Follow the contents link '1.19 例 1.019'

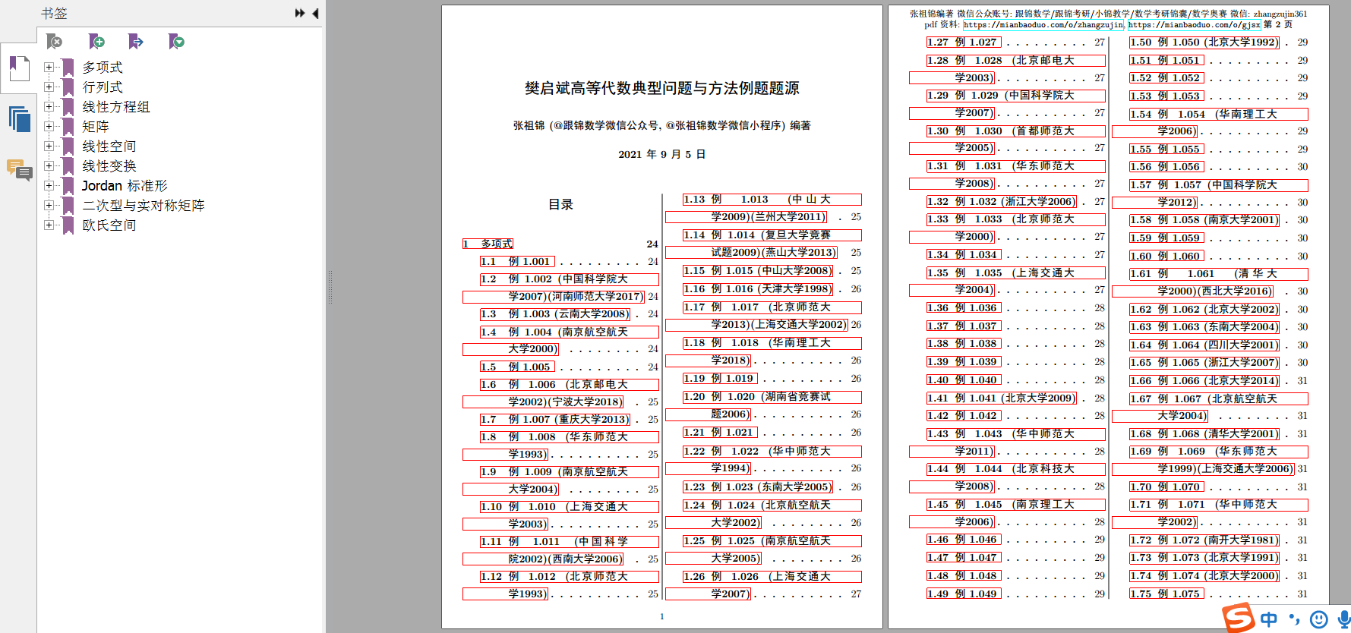point(720,378)
